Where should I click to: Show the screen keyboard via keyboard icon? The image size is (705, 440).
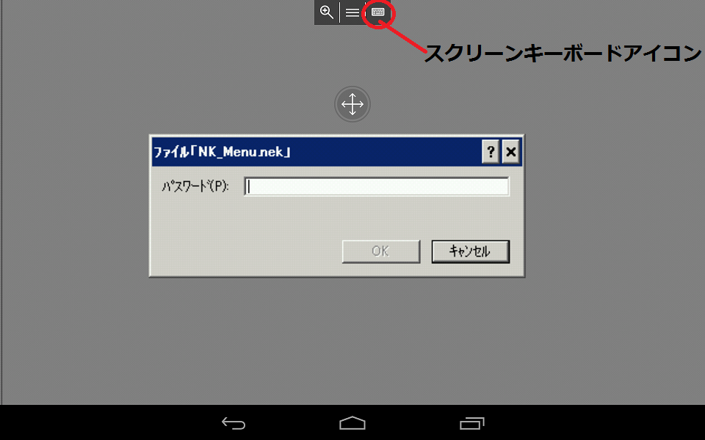coord(378,12)
